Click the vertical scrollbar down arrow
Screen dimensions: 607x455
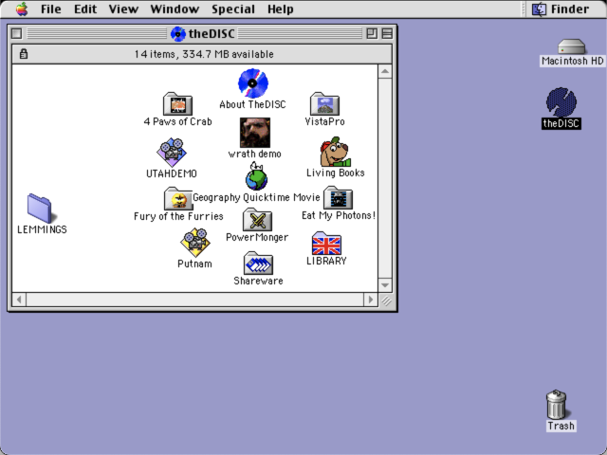click(x=385, y=285)
